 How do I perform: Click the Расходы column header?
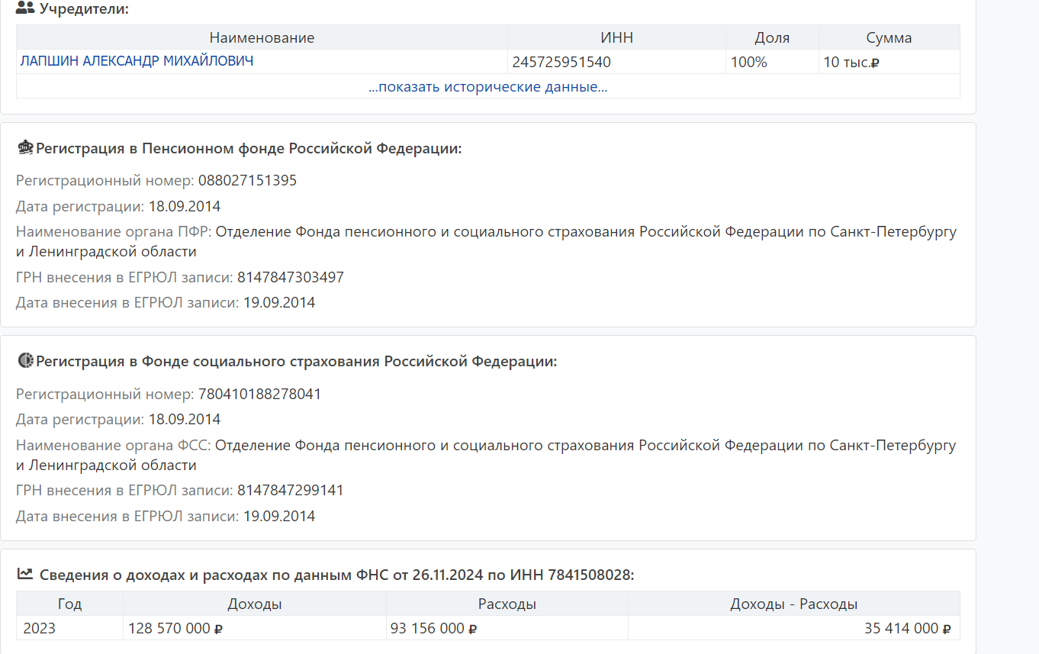coord(507,604)
